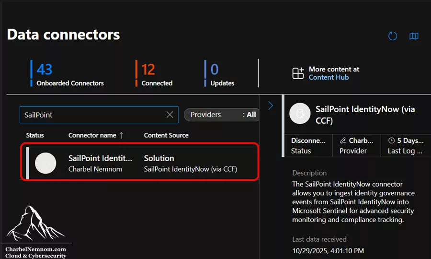Click the 0 Updates counter
The width and height of the screenshot is (431, 259).
coord(219,73)
